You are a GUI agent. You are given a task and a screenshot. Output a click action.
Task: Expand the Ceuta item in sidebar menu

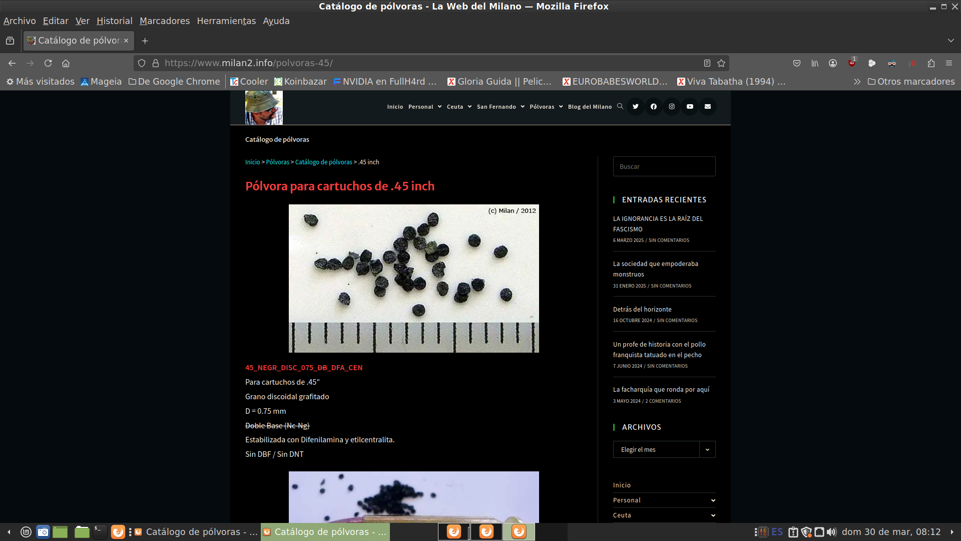point(713,515)
